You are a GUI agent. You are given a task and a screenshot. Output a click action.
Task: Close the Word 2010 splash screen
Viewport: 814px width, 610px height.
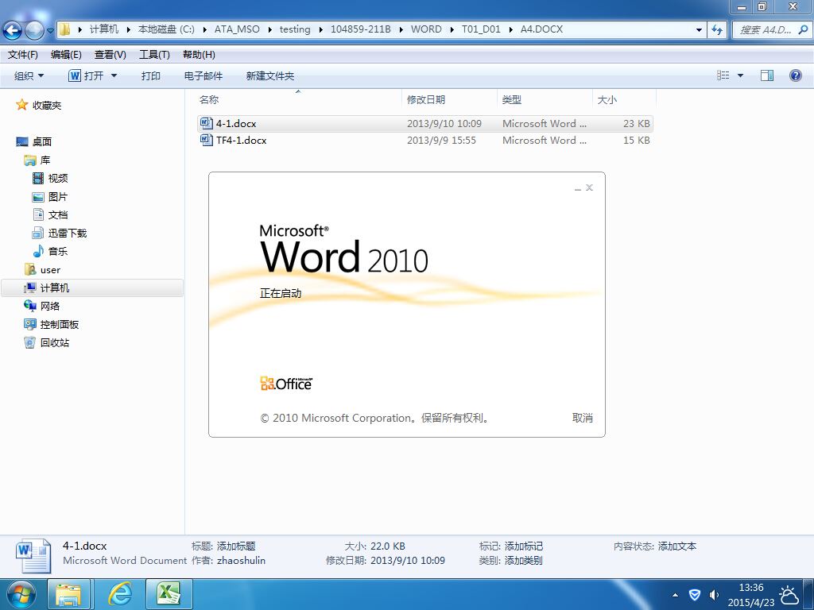(x=589, y=187)
